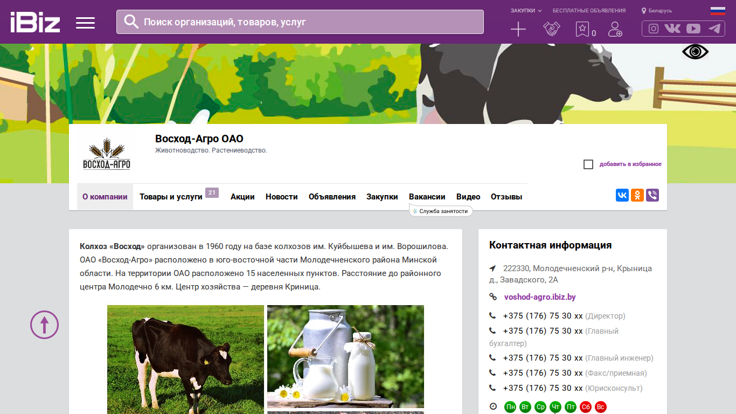Open YouTube link in header

click(693, 29)
